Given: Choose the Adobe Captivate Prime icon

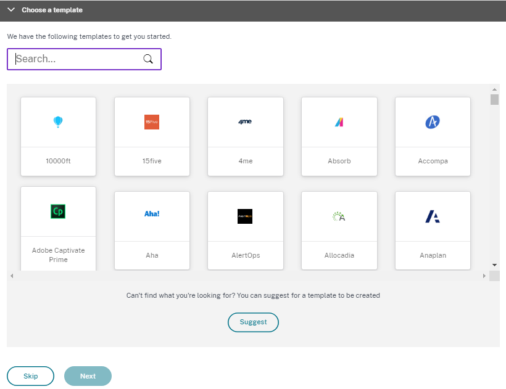Looking at the screenshot, I should tap(58, 211).
